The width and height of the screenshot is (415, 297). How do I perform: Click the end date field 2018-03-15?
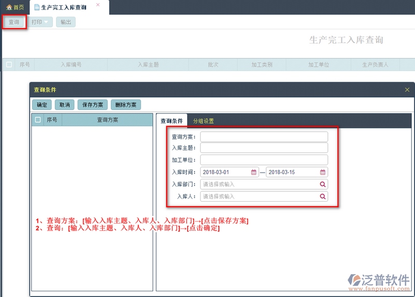coord(297,172)
